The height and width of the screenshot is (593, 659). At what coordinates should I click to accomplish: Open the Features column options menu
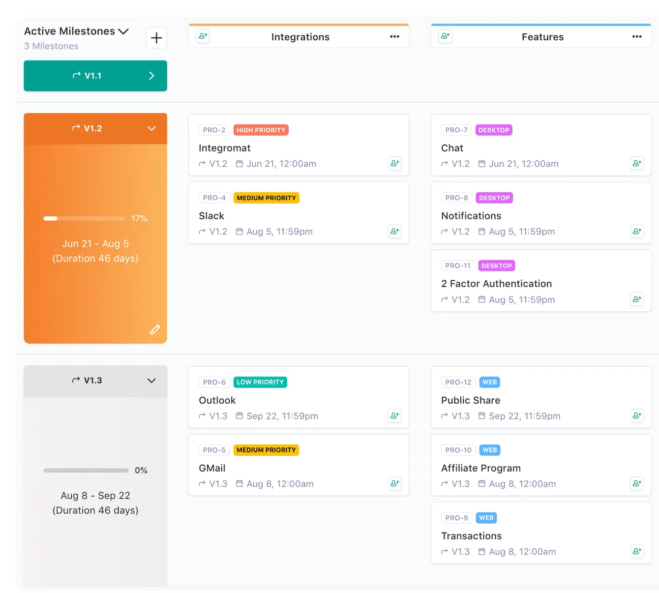(x=637, y=36)
